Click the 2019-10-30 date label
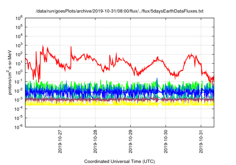The image size is (236, 165). pos(166,141)
